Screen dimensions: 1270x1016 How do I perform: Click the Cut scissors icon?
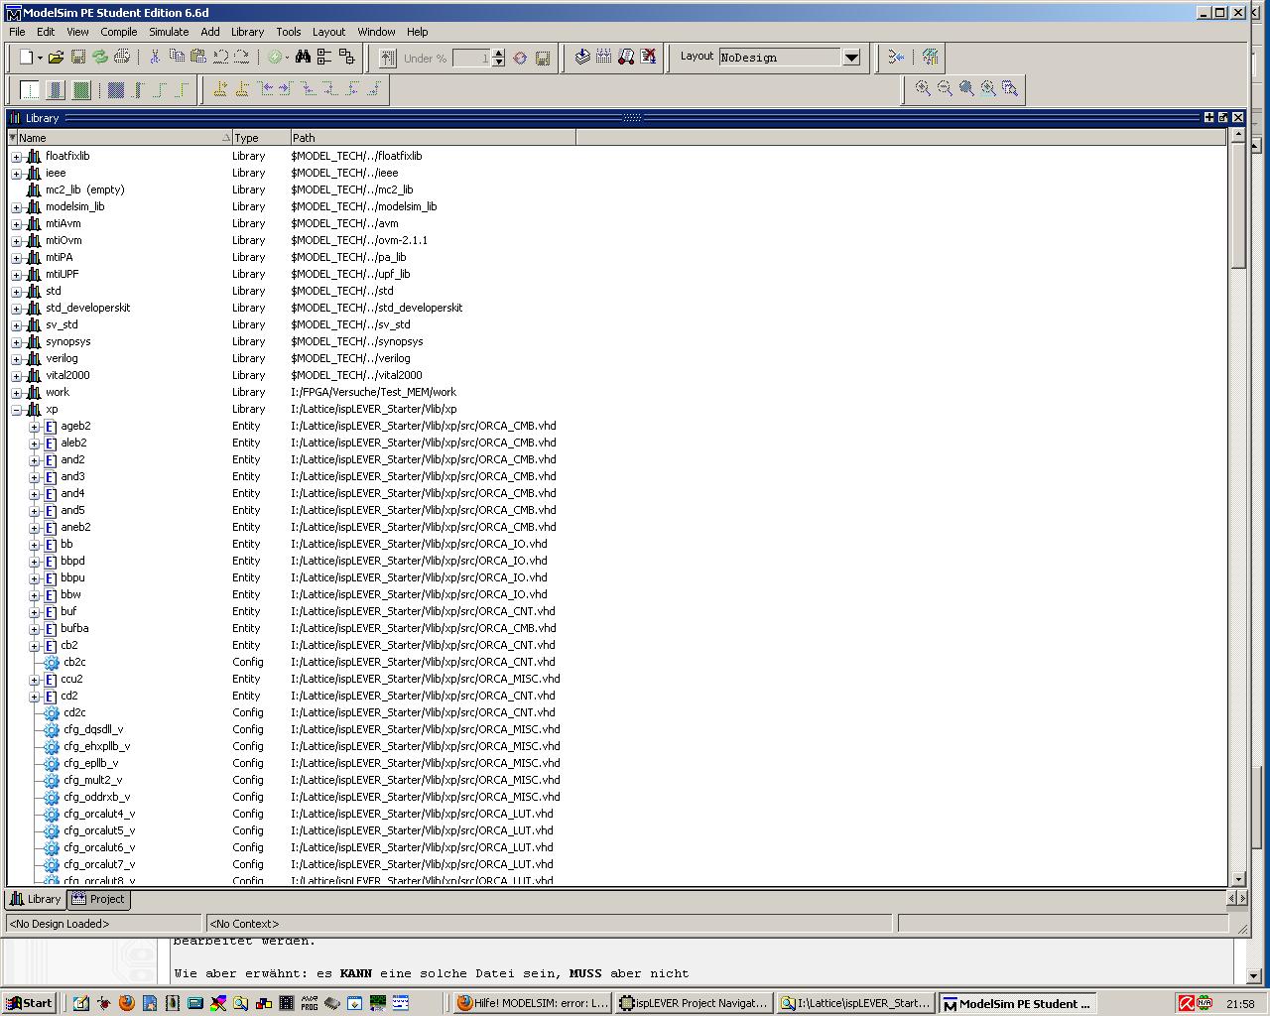[155, 58]
